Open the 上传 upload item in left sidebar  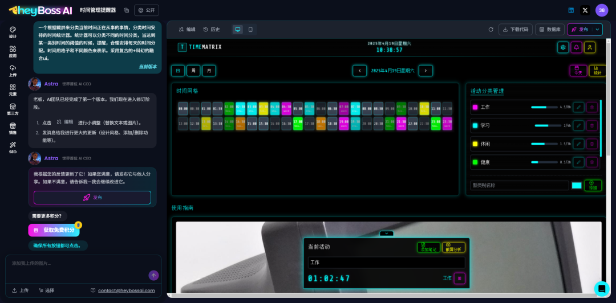click(13, 71)
